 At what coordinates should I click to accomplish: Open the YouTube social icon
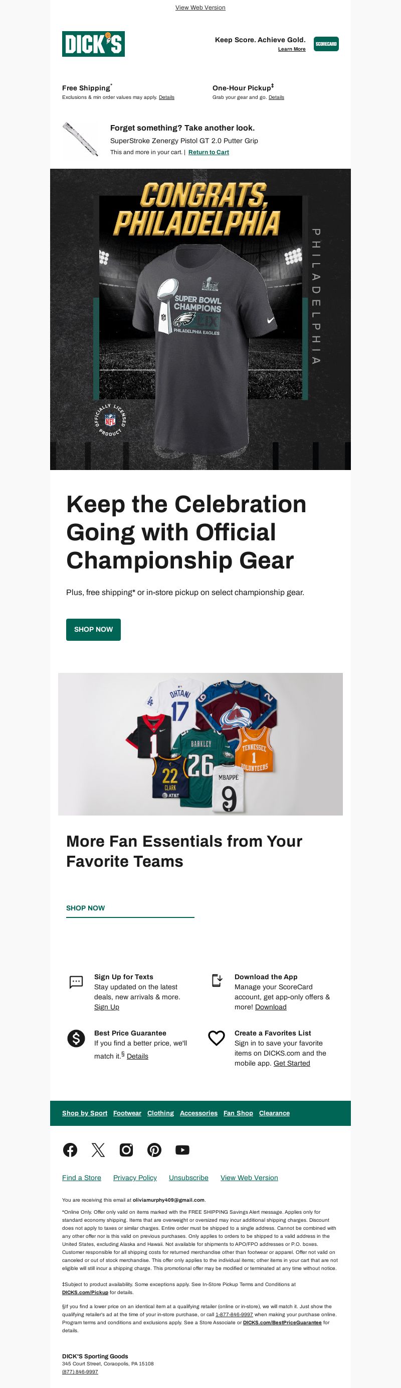coord(182,1150)
